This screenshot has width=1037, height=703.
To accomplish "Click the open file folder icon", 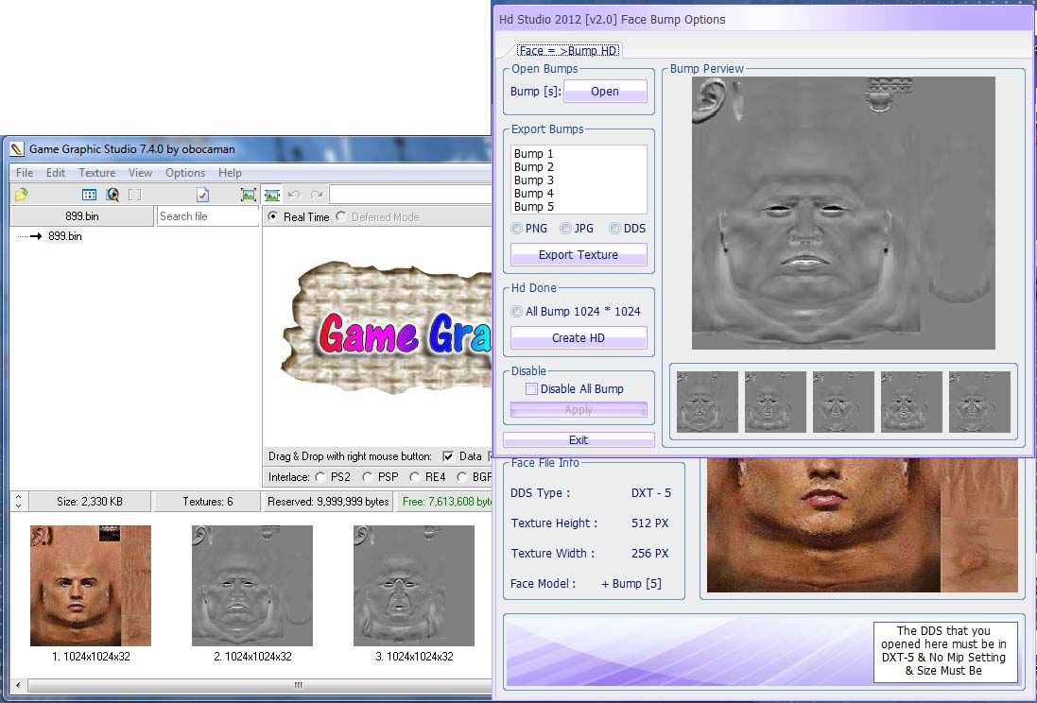I will (x=21, y=195).
